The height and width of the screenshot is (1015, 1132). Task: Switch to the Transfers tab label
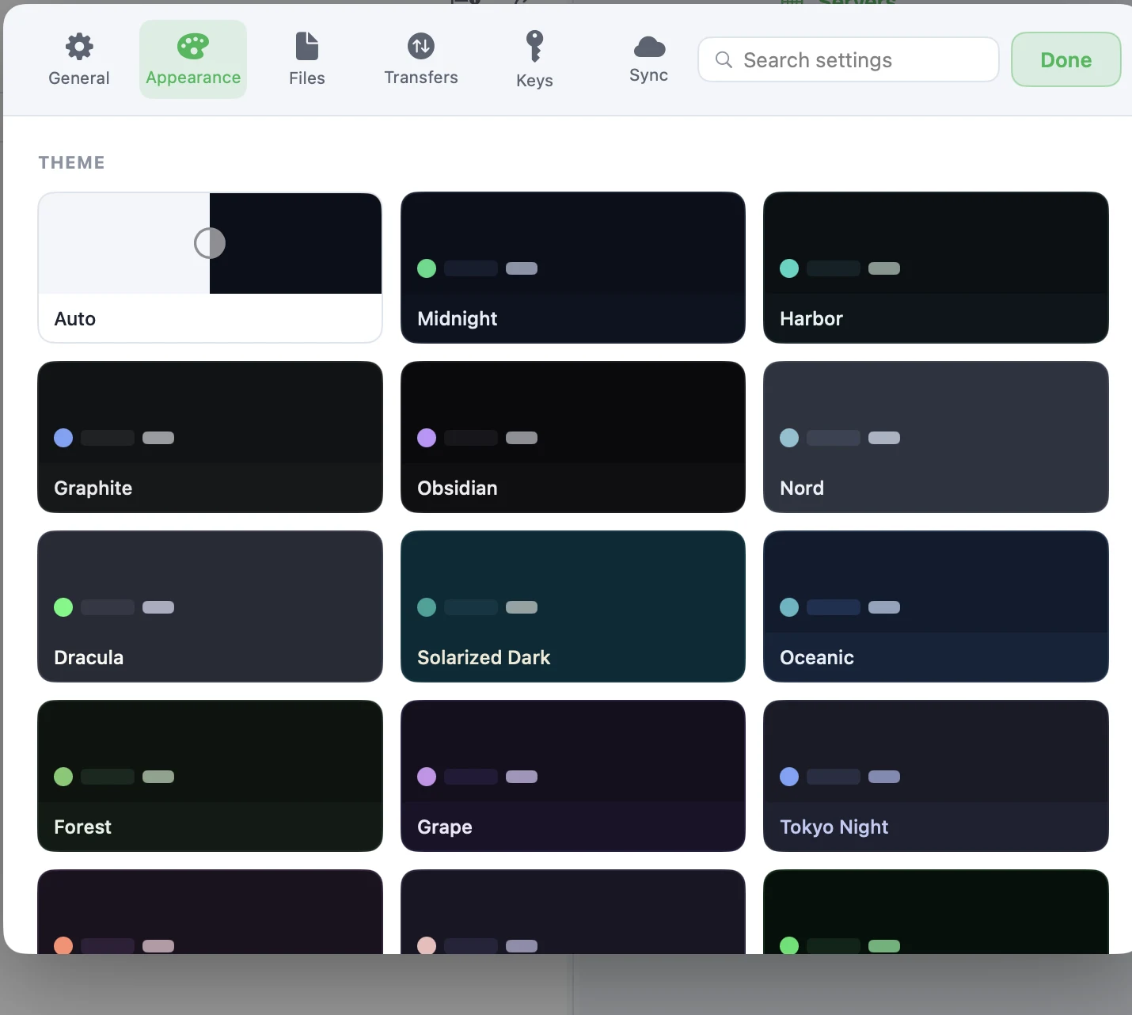[421, 78]
